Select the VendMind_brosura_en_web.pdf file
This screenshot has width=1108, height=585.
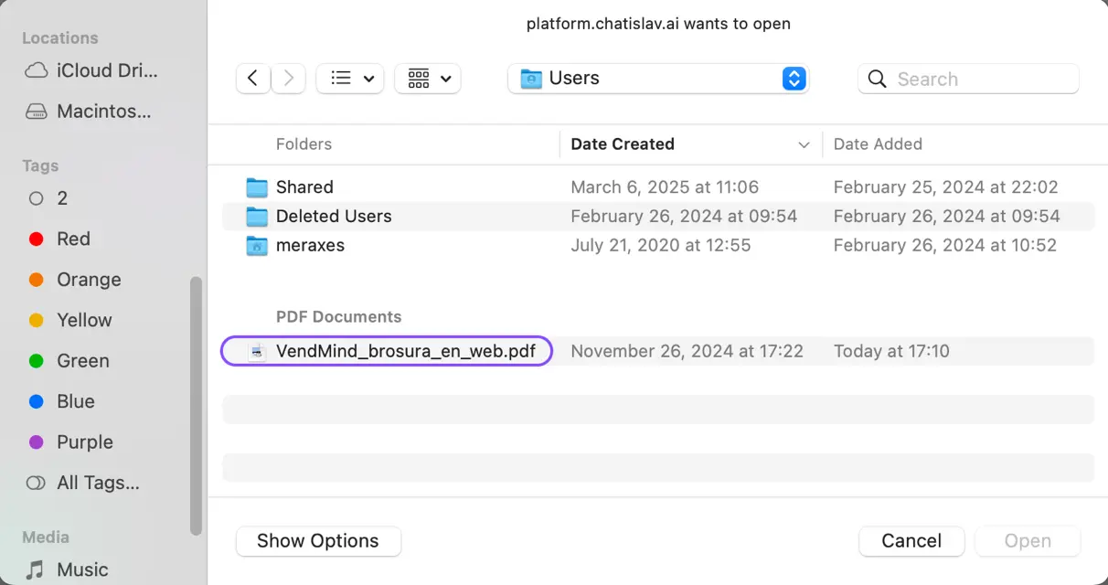(x=405, y=351)
